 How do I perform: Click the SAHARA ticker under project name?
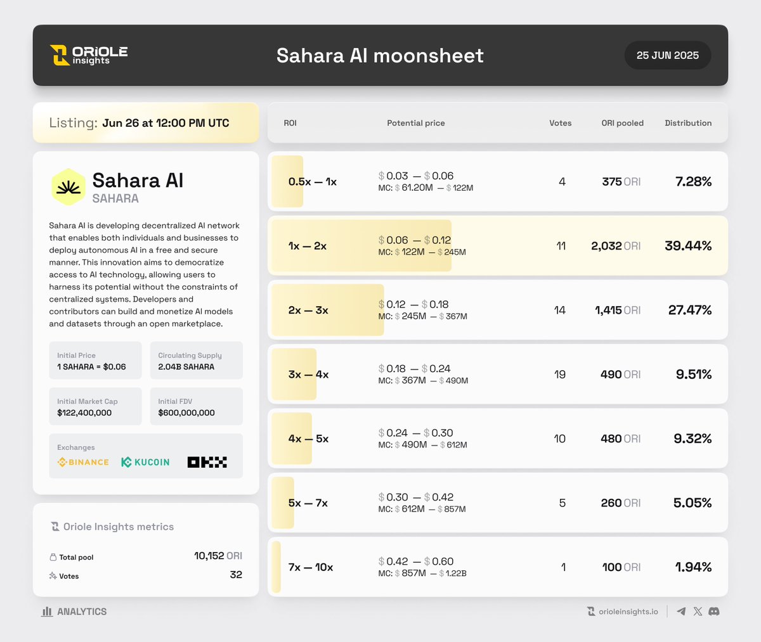(115, 198)
